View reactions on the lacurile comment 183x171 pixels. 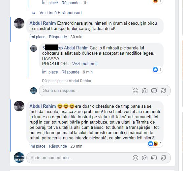click(x=155, y=144)
